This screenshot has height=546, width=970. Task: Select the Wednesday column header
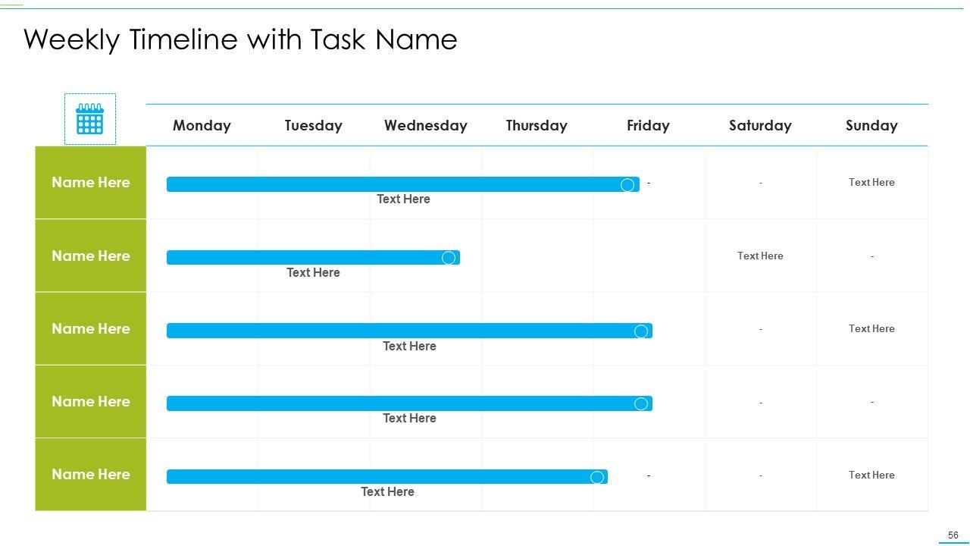pos(425,125)
